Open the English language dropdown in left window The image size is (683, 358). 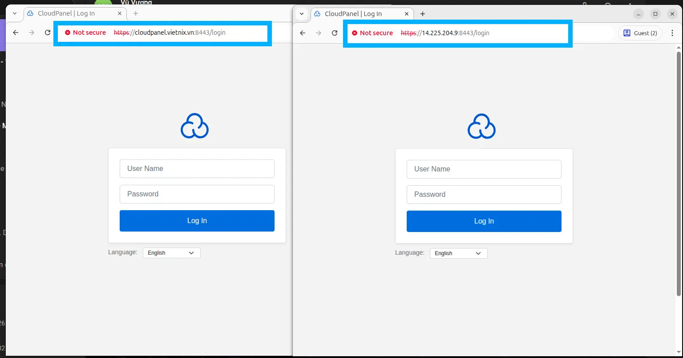pyautogui.click(x=172, y=253)
